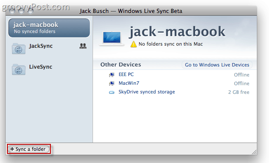Click the Offline status for EEE PC
The image size is (269, 163).
[242, 75]
